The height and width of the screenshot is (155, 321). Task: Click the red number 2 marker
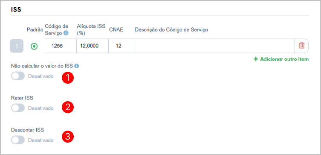click(x=67, y=108)
